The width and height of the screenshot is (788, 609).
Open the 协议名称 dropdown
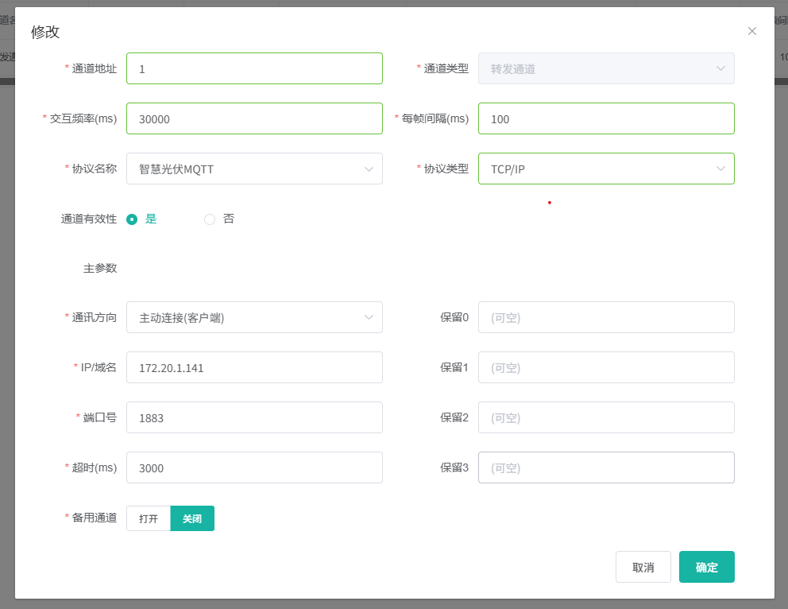254,169
